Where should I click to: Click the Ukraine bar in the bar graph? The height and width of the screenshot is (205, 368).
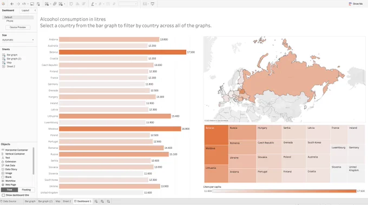click(x=110, y=186)
